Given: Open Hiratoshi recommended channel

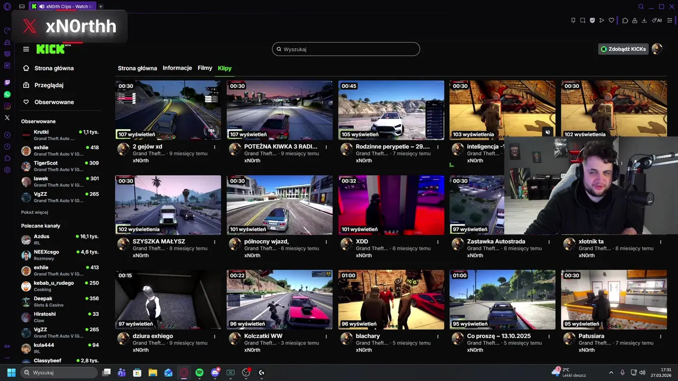Looking at the screenshot, I should (x=60, y=317).
